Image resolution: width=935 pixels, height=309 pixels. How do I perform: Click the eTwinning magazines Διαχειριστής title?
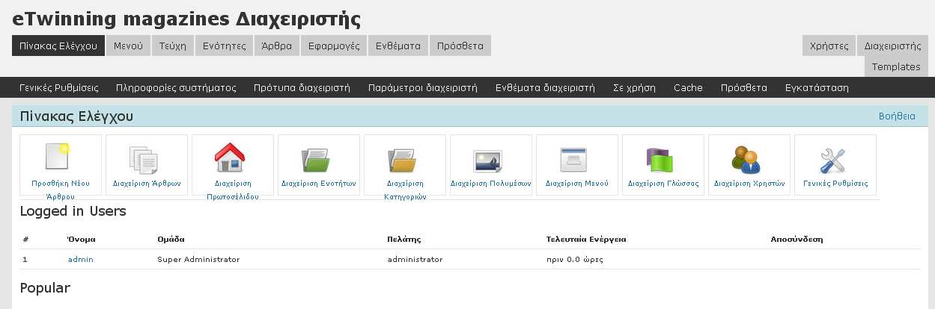[186, 19]
